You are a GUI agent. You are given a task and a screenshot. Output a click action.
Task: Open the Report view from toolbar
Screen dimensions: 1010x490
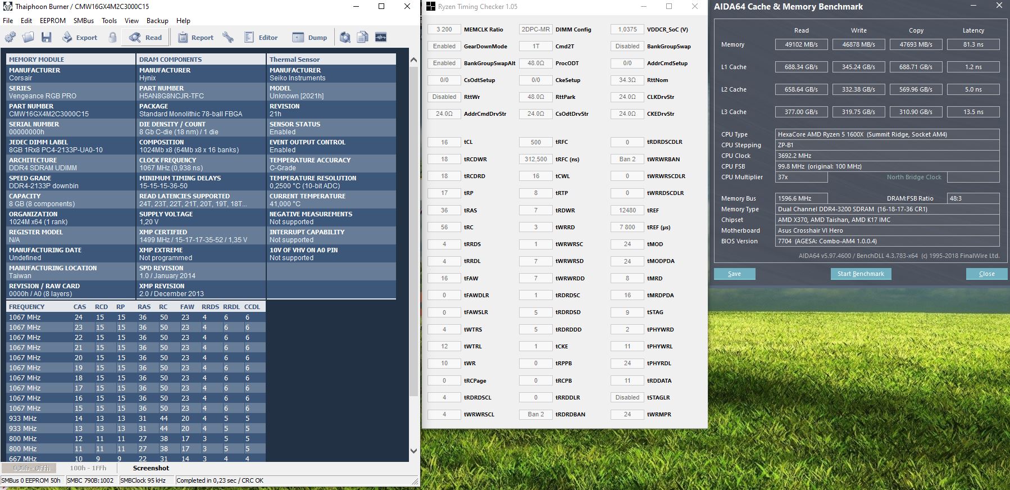point(195,38)
